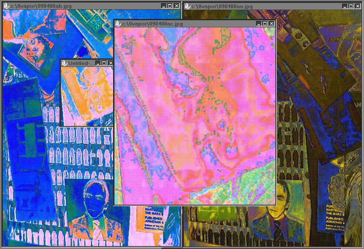
Task: Maximize the 090400ac.jpg image window
Action: click(265, 24)
